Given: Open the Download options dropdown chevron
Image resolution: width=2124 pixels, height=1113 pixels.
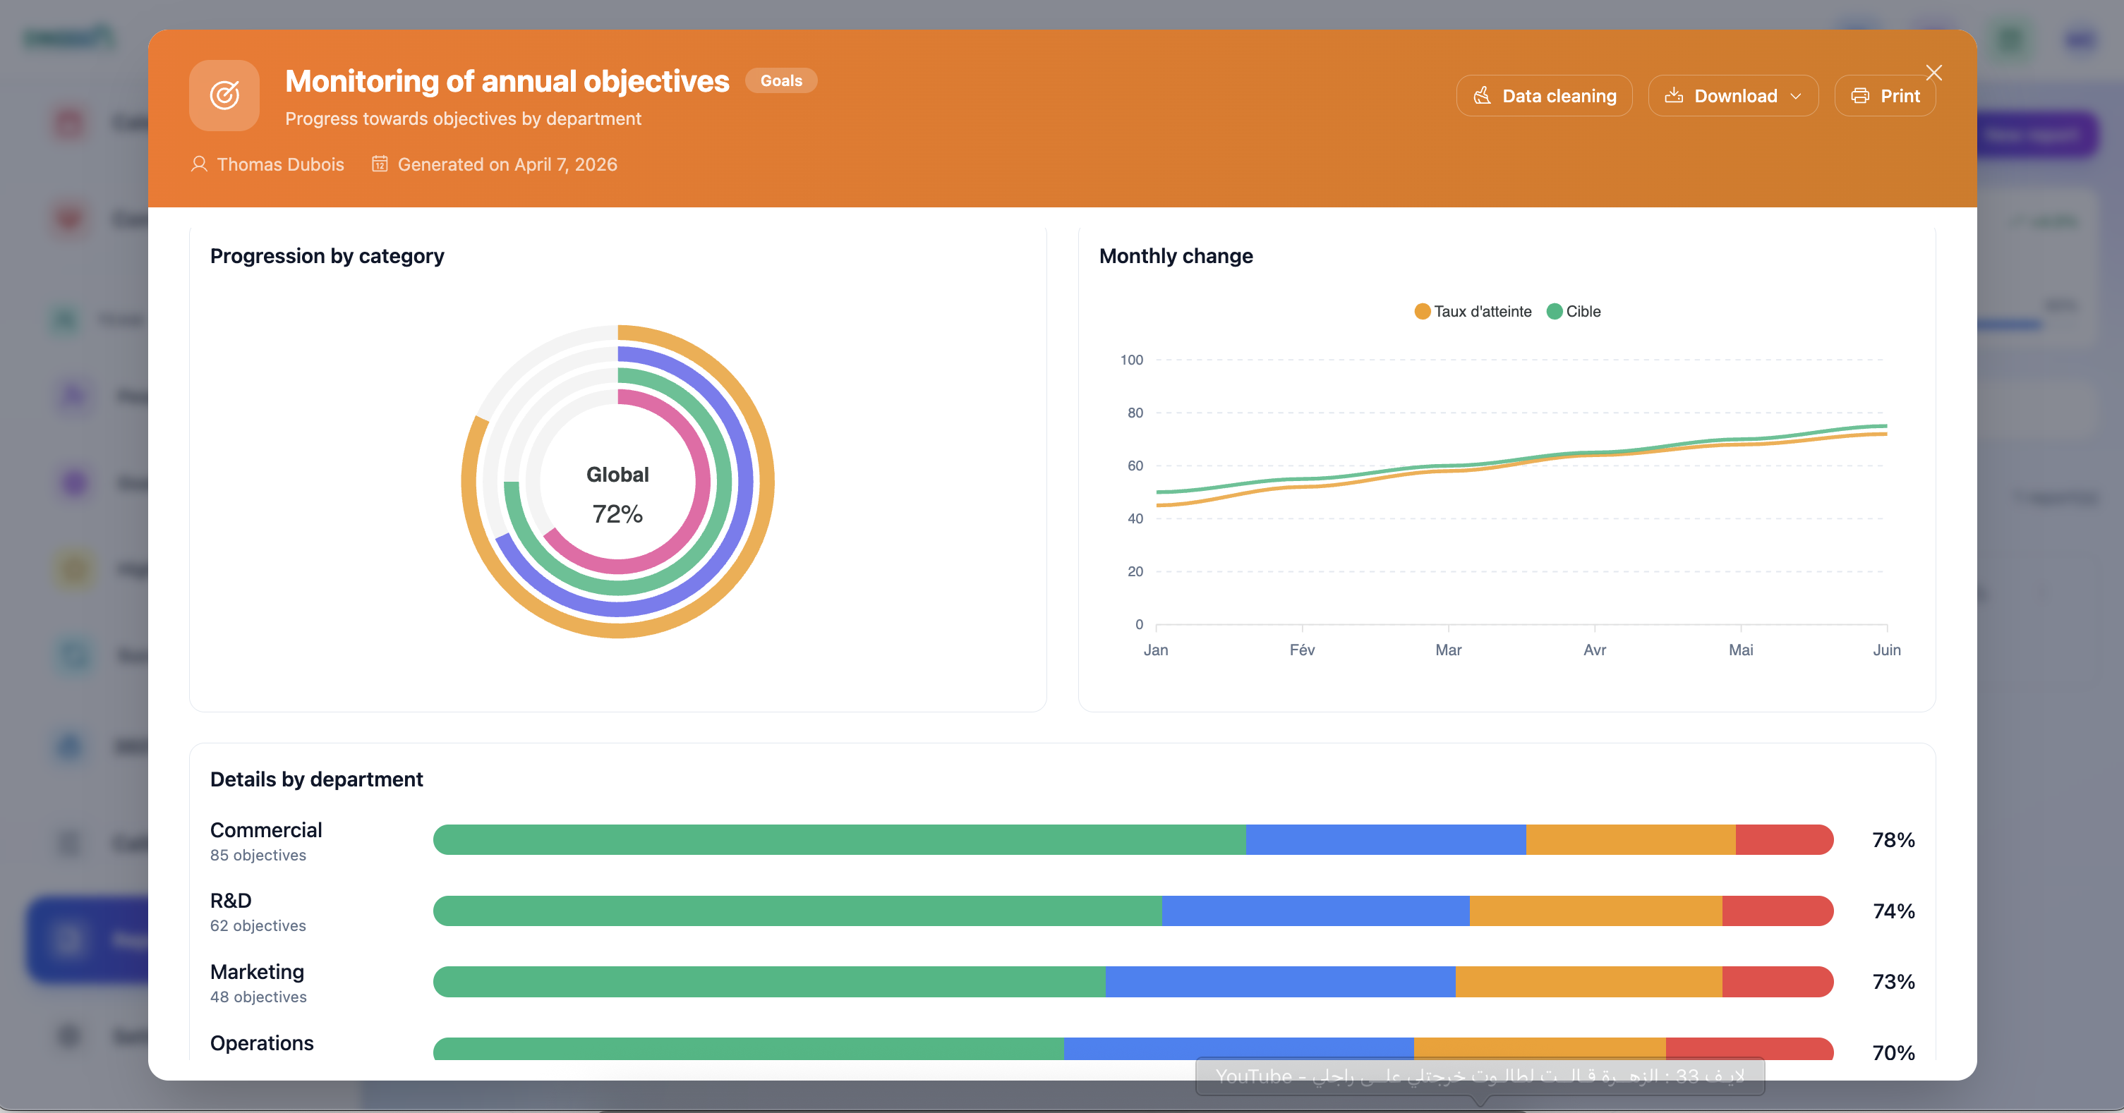Looking at the screenshot, I should pyautogui.click(x=1797, y=96).
